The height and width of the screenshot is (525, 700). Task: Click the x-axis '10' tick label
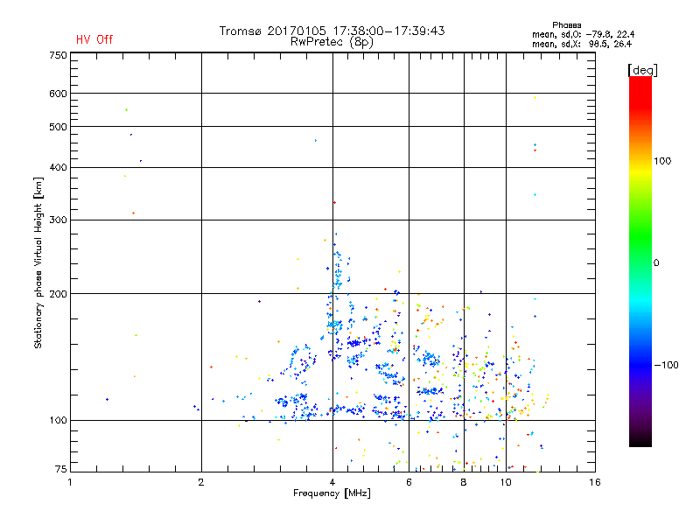pos(506,482)
